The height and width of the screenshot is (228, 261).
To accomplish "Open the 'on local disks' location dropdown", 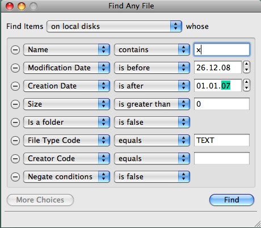I will pos(115,26).
